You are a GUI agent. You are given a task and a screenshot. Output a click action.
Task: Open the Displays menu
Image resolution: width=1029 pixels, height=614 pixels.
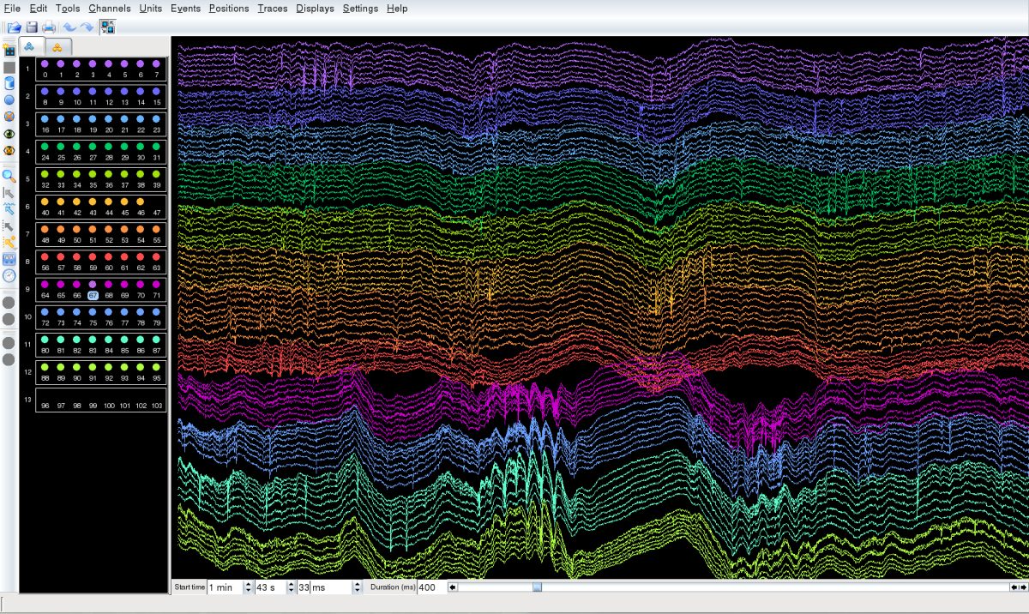[315, 9]
